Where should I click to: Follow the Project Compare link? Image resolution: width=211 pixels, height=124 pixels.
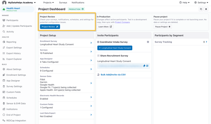coord(122,22)
